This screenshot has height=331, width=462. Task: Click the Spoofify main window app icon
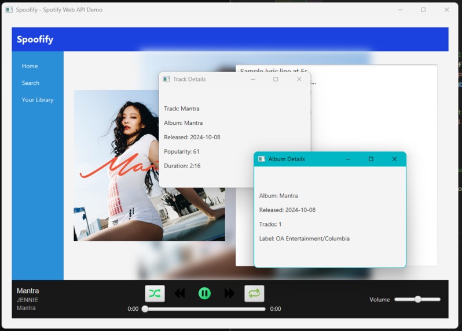tap(9, 10)
